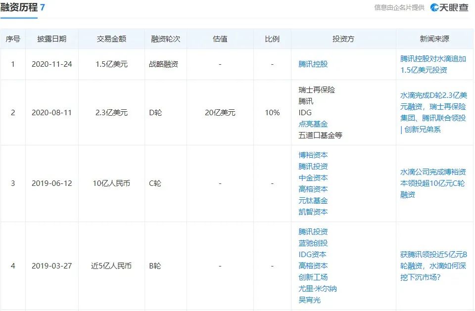Select amount cell 10亿人民币
475x311 pixels.
(x=111, y=183)
